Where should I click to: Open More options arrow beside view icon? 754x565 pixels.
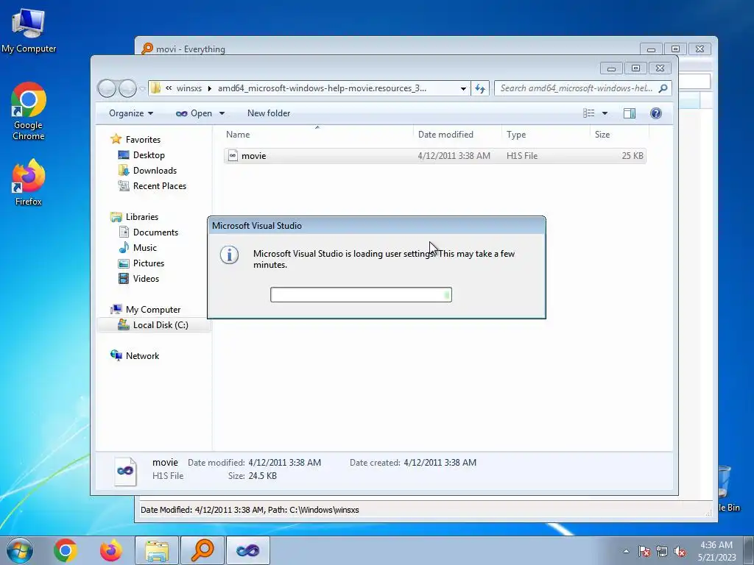605,113
